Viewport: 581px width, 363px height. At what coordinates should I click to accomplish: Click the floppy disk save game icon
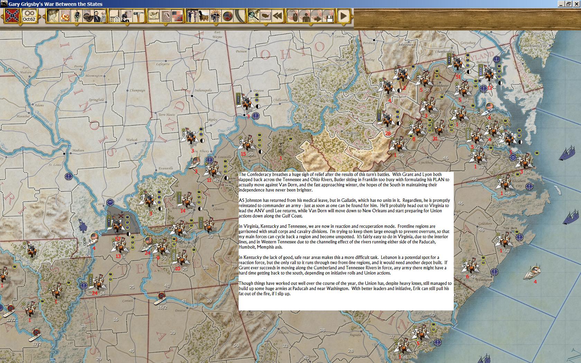pos(328,16)
